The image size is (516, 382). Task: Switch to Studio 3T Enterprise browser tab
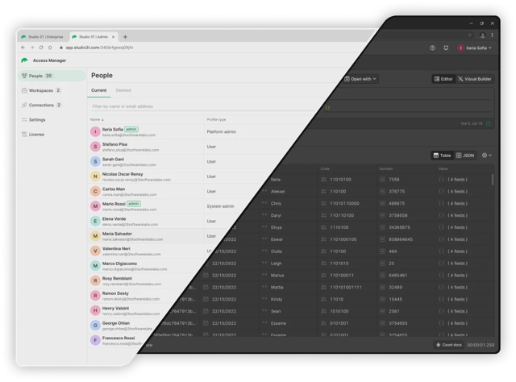43,37
